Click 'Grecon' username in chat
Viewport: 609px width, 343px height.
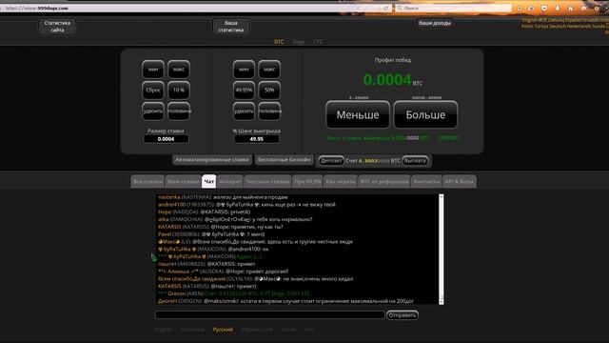(x=177, y=293)
